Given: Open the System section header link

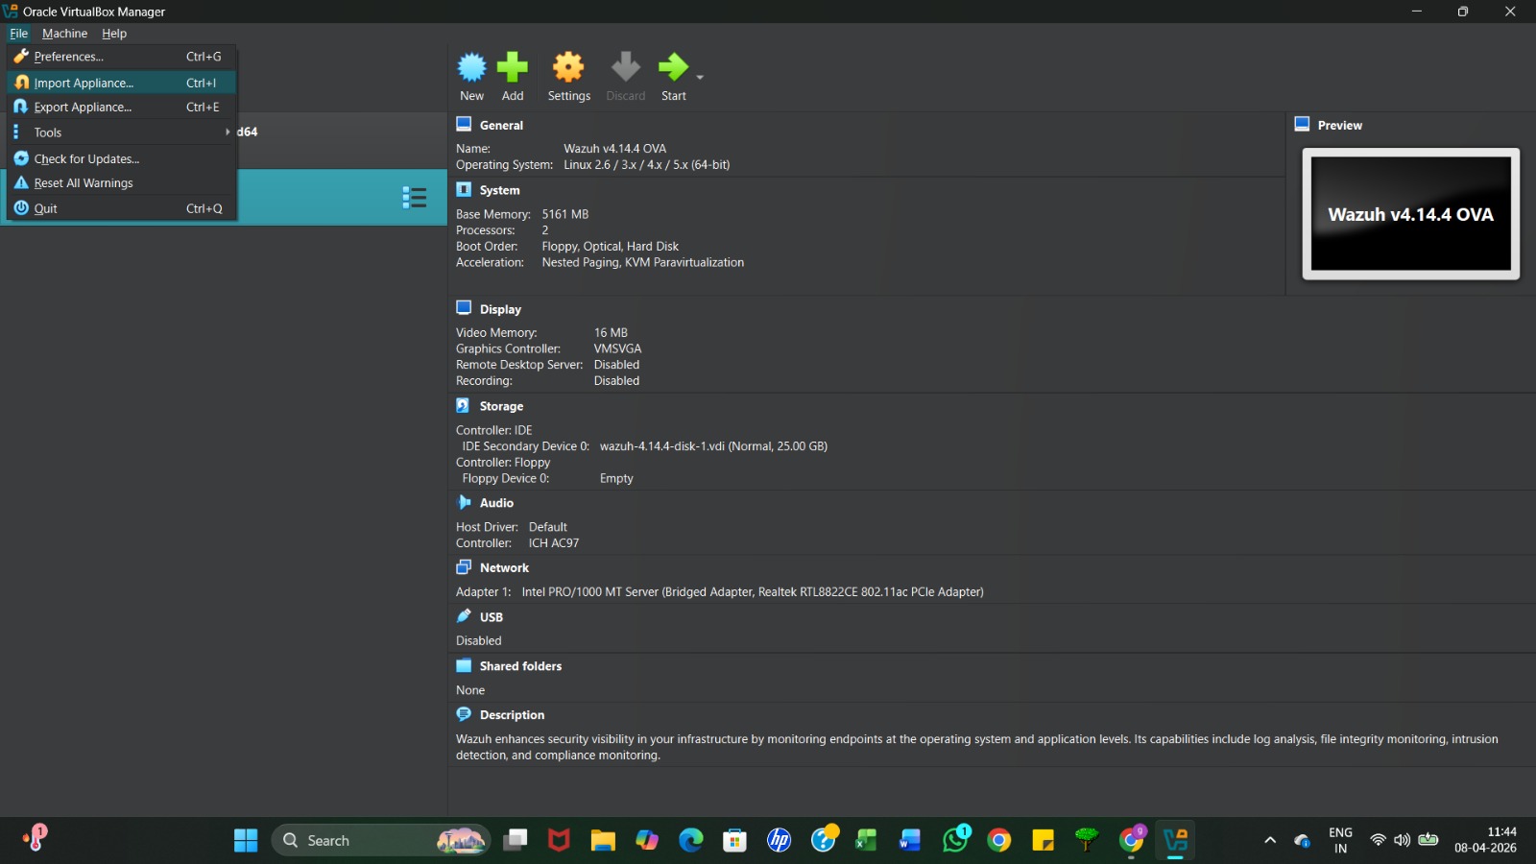Looking at the screenshot, I should pyautogui.click(x=499, y=190).
